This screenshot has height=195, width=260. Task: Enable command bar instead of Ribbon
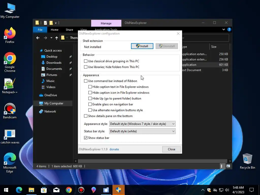86,81
